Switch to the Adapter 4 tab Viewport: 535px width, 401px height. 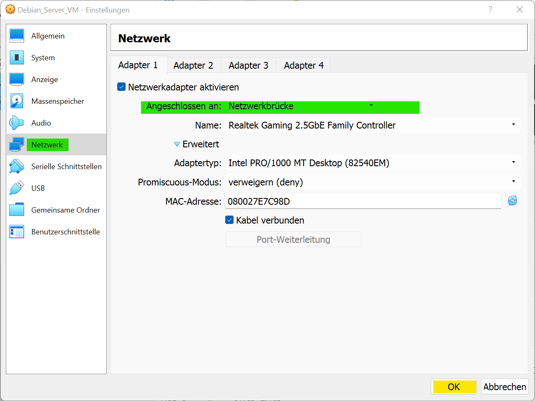pyautogui.click(x=304, y=65)
